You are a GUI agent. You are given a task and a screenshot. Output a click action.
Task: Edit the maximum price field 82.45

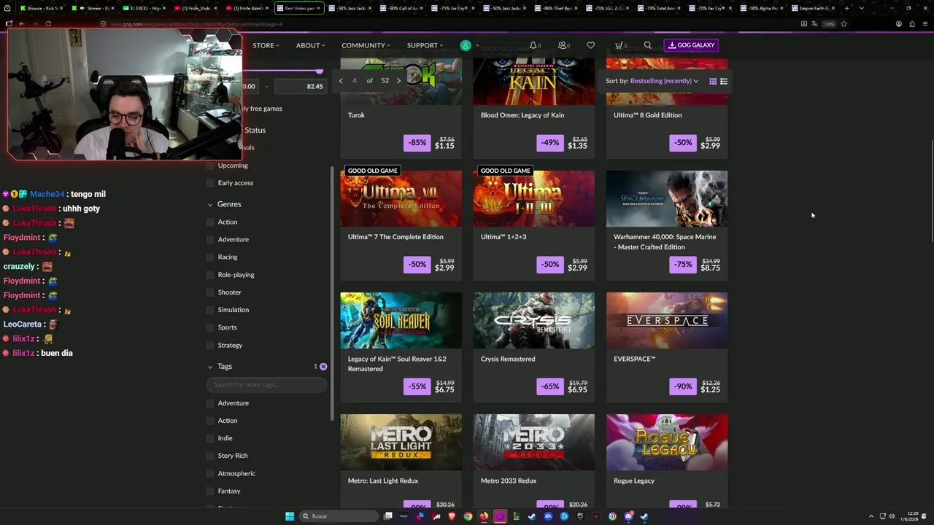(x=301, y=86)
